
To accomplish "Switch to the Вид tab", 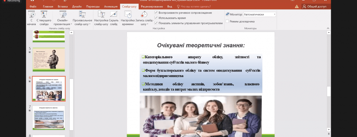I will click(170, 7).
